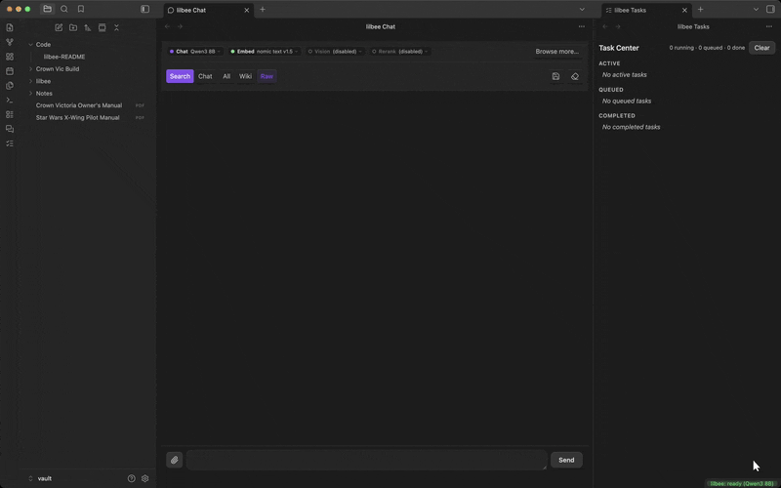Viewport: 781px width, 488px height.
Task: Open the more options dots in the lilbee Chat header
Action: (x=581, y=26)
